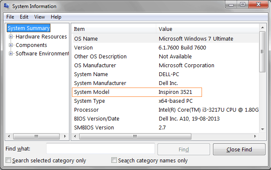This screenshot has width=271, height=170.
Task: Click the System Information title bar icon
Action: click(7, 6)
